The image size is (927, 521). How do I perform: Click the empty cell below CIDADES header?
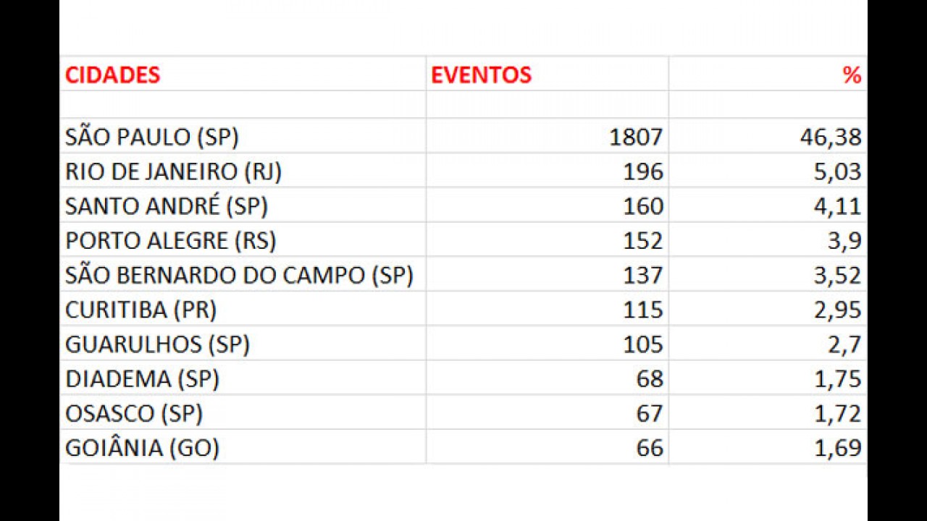point(243,105)
